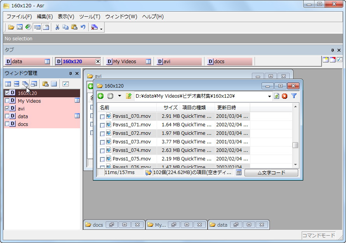
Task: Toggle the details list panel toolbar button
Action: point(37,27)
